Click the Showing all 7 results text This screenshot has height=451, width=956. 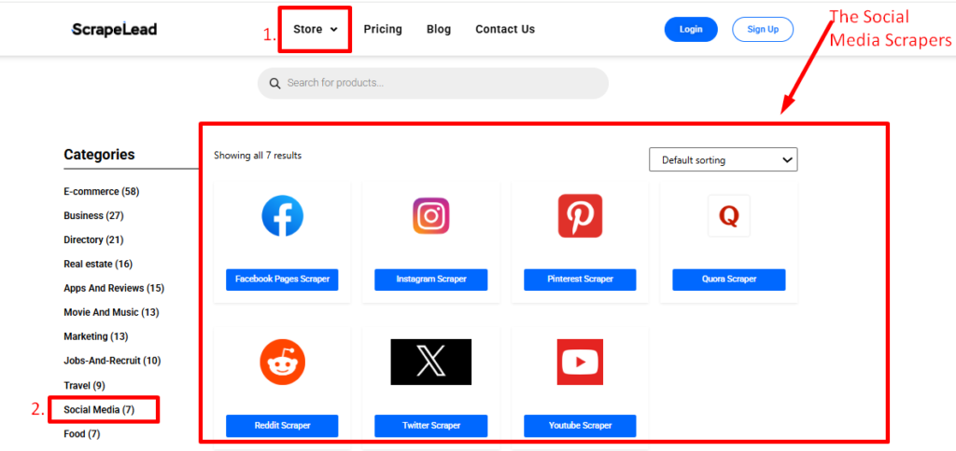pos(258,156)
